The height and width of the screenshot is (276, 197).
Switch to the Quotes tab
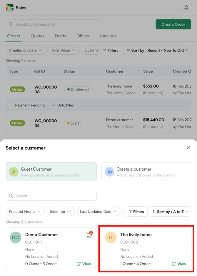pos(37,36)
